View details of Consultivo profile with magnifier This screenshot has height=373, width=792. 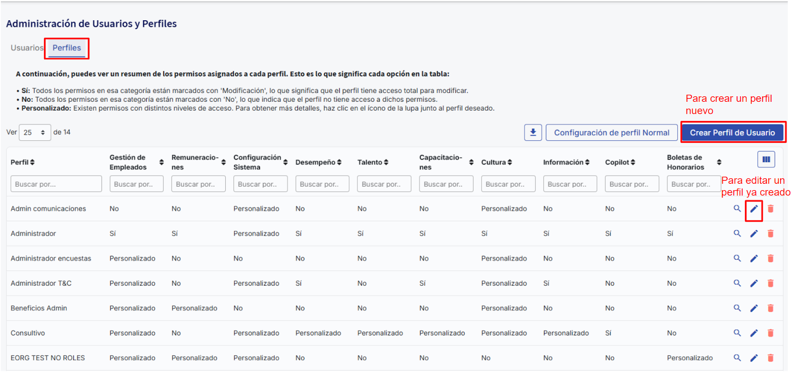click(737, 333)
